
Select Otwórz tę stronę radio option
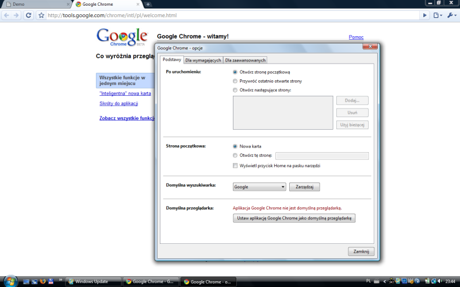(252, 156)
